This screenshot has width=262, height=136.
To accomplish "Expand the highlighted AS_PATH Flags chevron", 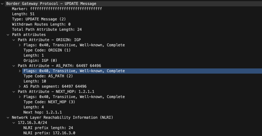I will pos(20,71).
